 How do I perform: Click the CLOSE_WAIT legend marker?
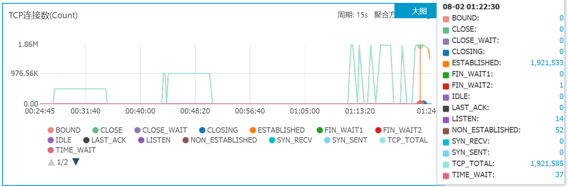pyautogui.click(x=137, y=130)
